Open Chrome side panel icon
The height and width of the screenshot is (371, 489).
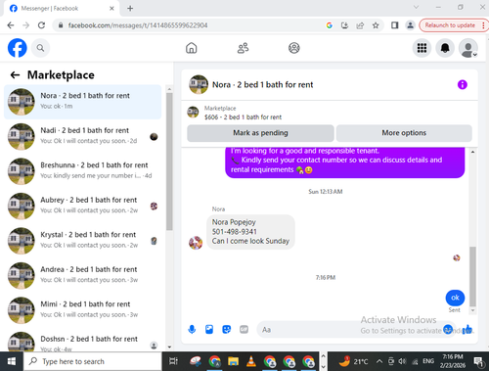pos(394,25)
